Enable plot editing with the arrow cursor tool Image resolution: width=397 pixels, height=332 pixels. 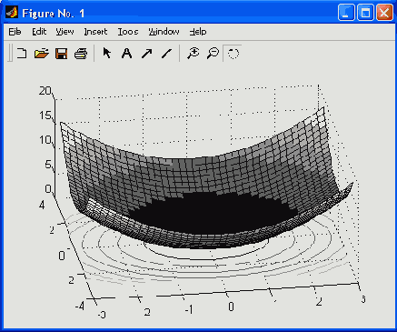click(x=107, y=54)
